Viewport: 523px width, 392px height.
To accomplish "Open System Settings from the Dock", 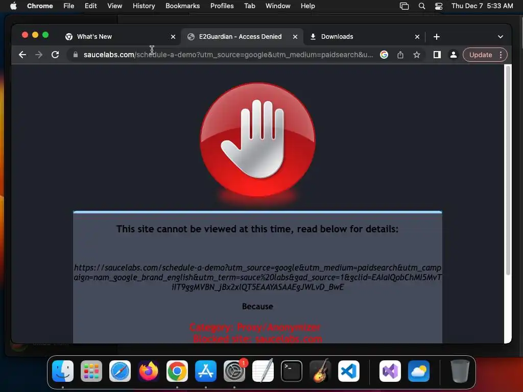I will click(234, 371).
